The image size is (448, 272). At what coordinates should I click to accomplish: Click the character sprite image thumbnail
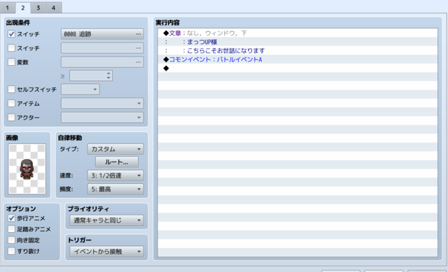point(27,169)
